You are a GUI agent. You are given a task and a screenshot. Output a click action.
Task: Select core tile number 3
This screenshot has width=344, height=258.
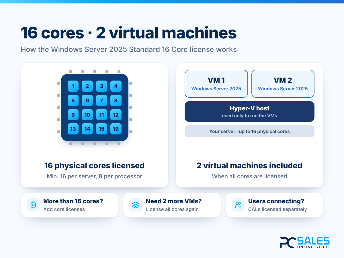coord(101,86)
